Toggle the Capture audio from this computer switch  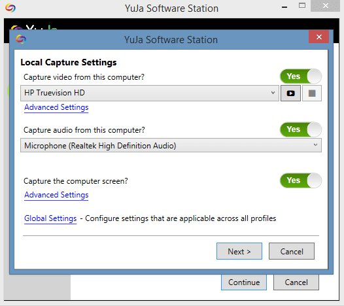click(x=301, y=129)
